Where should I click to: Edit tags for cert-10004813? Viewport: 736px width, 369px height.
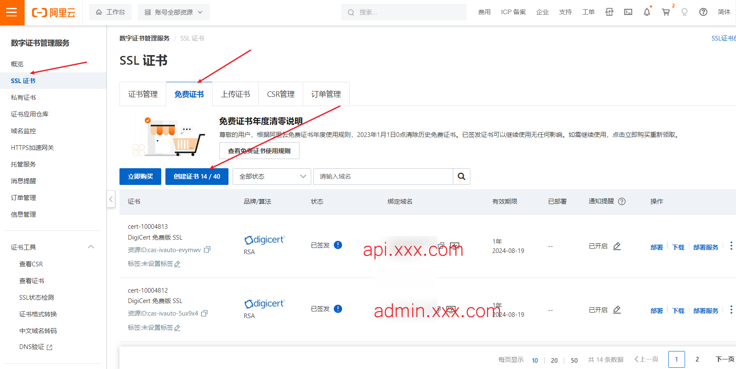[x=178, y=264]
